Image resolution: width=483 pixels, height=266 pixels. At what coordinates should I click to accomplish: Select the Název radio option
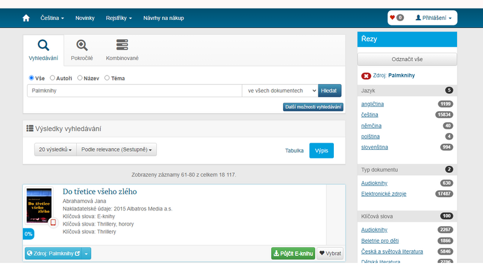(x=80, y=78)
